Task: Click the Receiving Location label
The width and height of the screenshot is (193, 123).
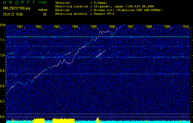Action: pyautogui.click(x=72, y=6)
